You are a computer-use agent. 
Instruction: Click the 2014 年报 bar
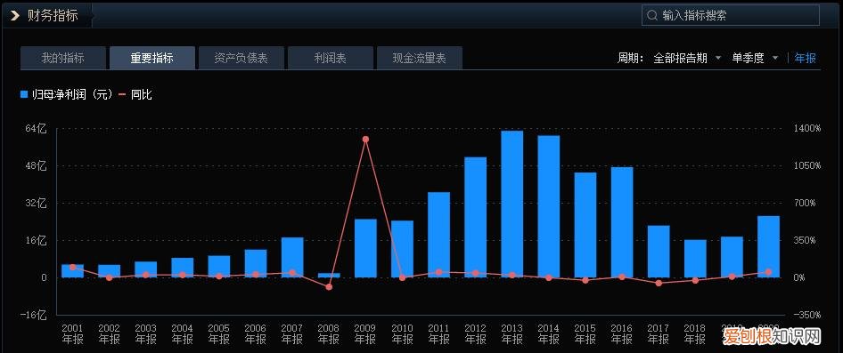tap(548, 206)
